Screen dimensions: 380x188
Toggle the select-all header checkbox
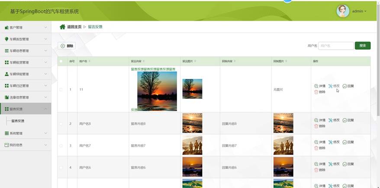click(x=61, y=61)
